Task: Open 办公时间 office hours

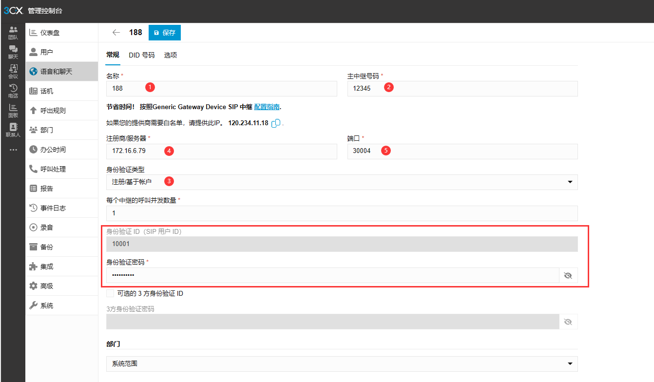Action: pos(62,150)
